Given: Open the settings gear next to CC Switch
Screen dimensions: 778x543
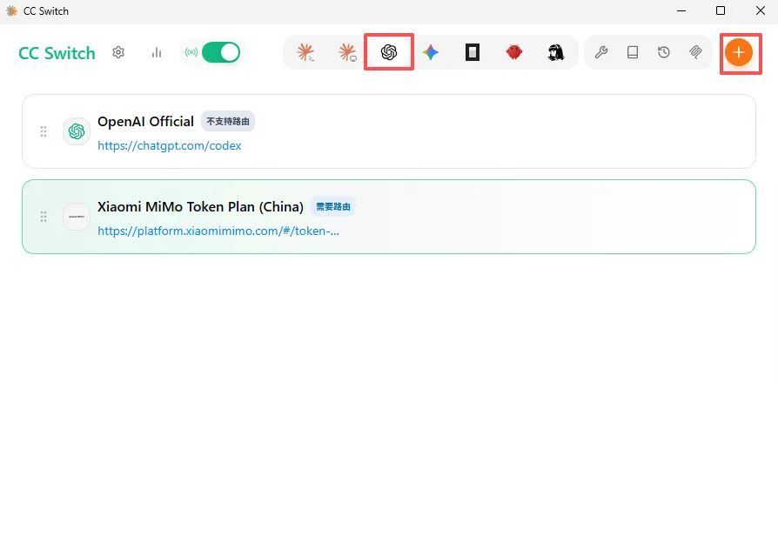Looking at the screenshot, I should click(118, 52).
